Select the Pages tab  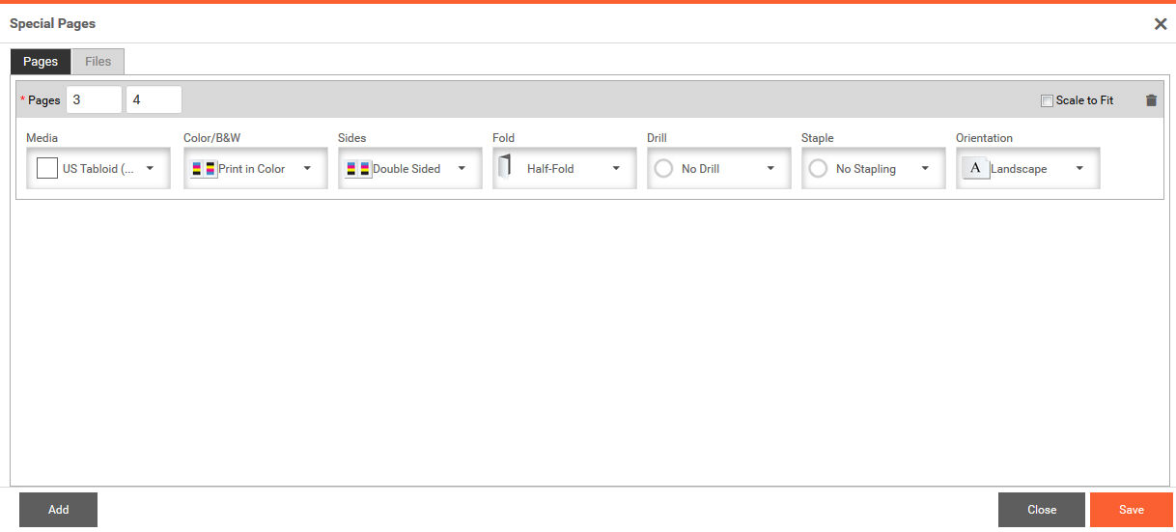click(41, 61)
